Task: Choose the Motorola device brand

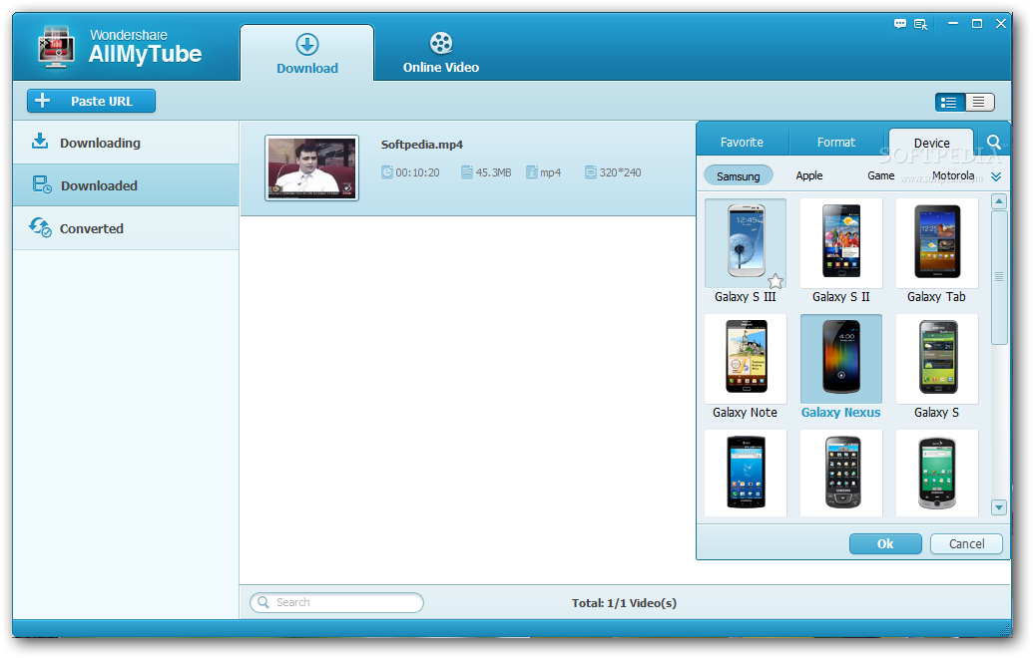Action: pos(953,175)
